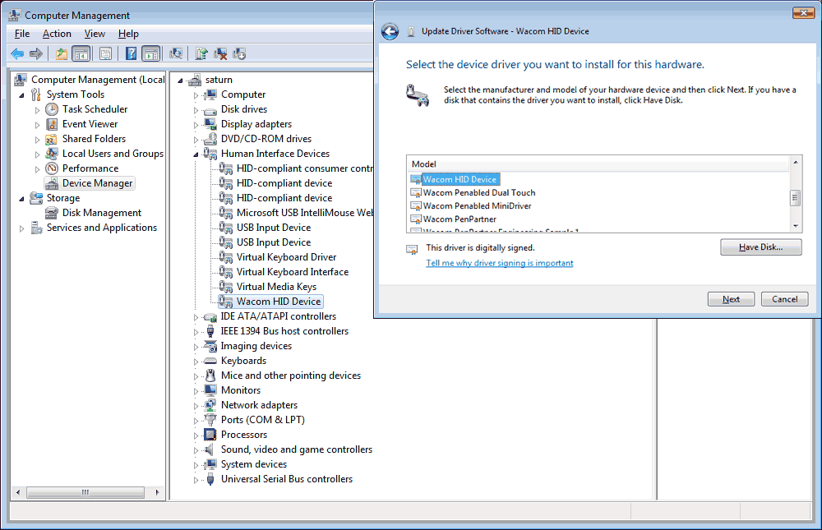Collapse the Storage node
This screenshot has width=822, height=530.
click(21, 199)
